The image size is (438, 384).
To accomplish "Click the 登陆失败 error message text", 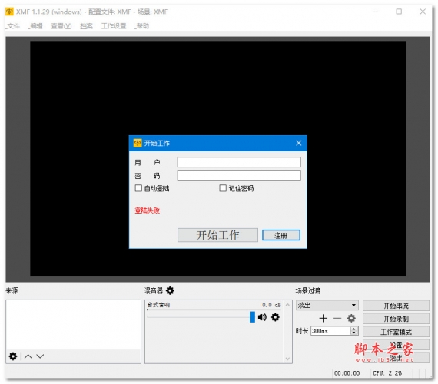I will pos(148,210).
